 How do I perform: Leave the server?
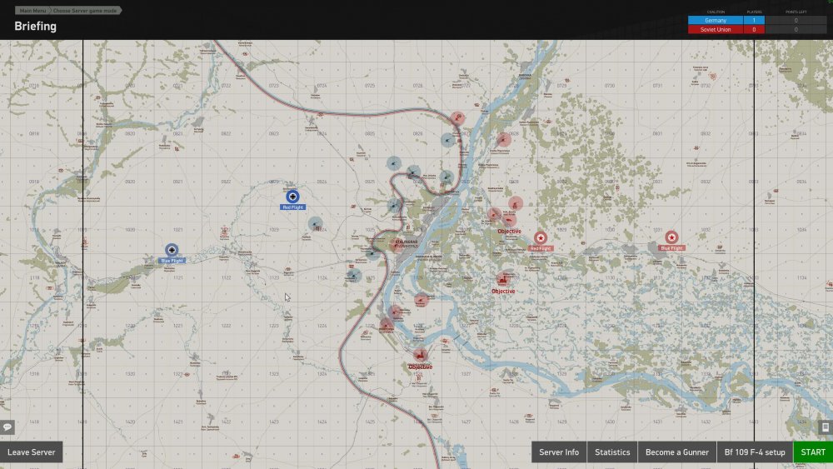point(32,452)
